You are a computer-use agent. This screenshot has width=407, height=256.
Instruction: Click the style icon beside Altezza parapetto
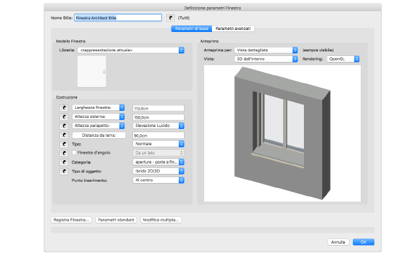[64, 126]
